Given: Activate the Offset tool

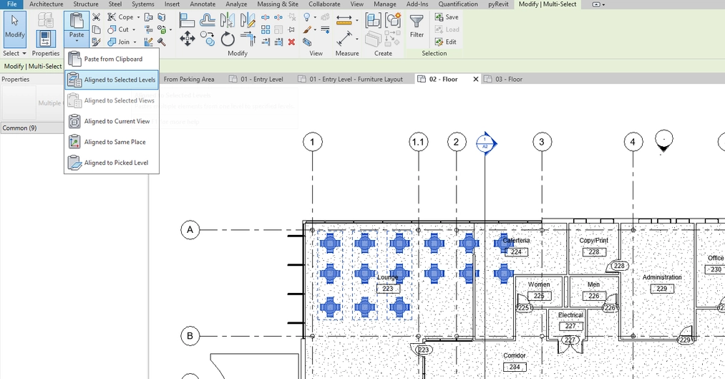Looking at the screenshot, I should (207, 20).
